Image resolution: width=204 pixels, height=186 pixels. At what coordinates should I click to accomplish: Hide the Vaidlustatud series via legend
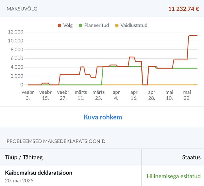tap(134, 25)
